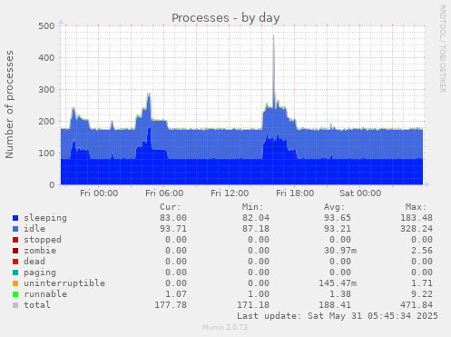Click sleeping max value 183.48
This screenshot has width=451, height=337.
coord(417,218)
